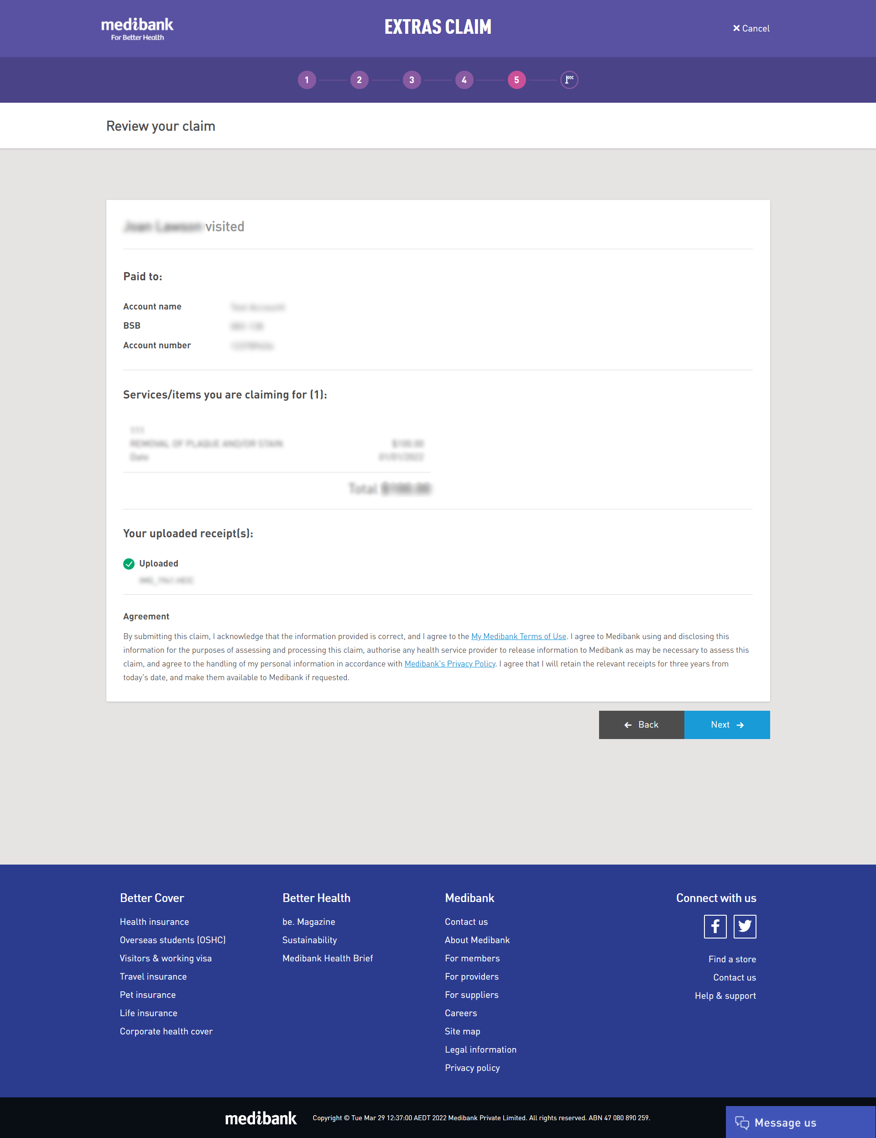Click the green uploaded receipt checkmark icon

(x=130, y=563)
